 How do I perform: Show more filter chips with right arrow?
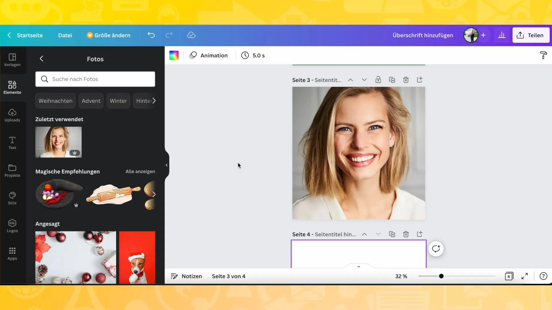point(154,100)
